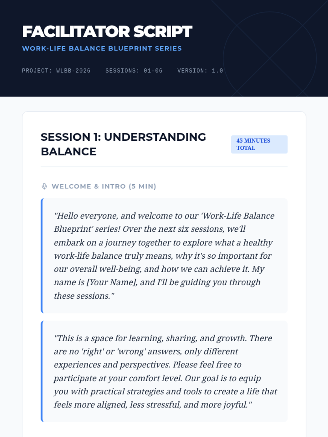
Task: Click the 45 Minutes Total badge
Action: (x=259, y=144)
